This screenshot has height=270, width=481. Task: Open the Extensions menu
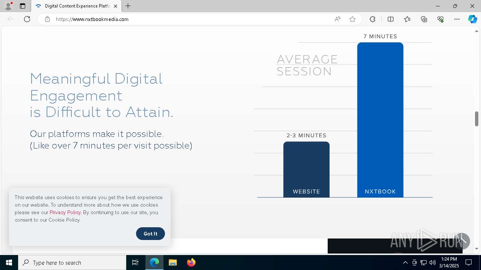coord(372,19)
